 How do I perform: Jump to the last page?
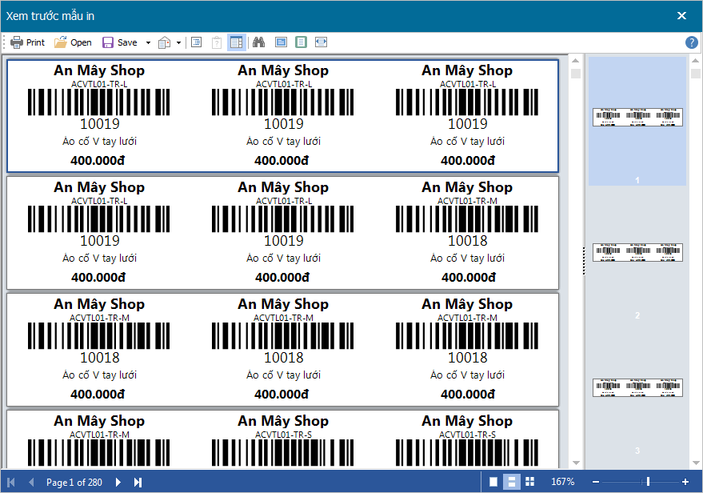(x=138, y=482)
